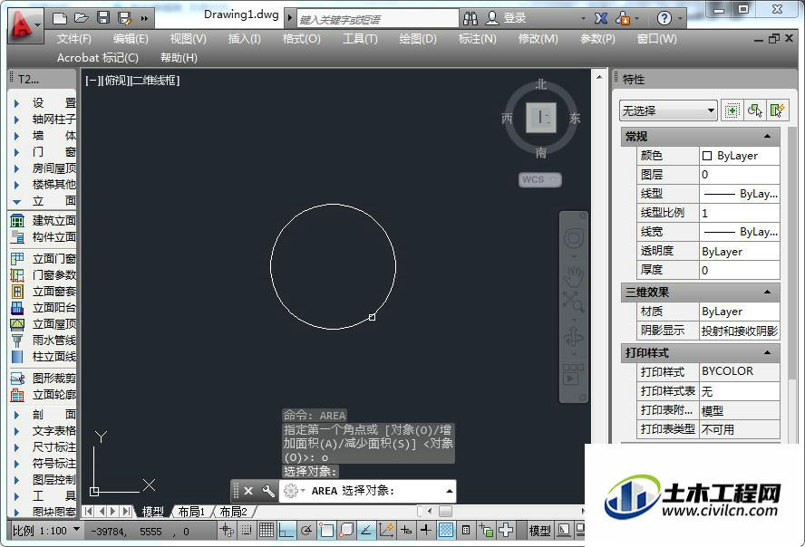
Task: Toggle 3D object snap in status bar
Action: pos(346,530)
